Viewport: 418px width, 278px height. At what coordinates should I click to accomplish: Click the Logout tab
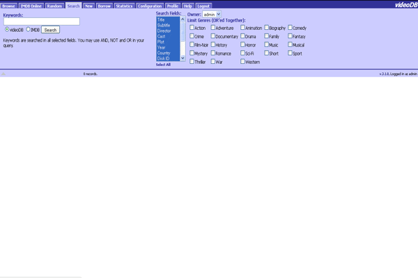click(203, 6)
